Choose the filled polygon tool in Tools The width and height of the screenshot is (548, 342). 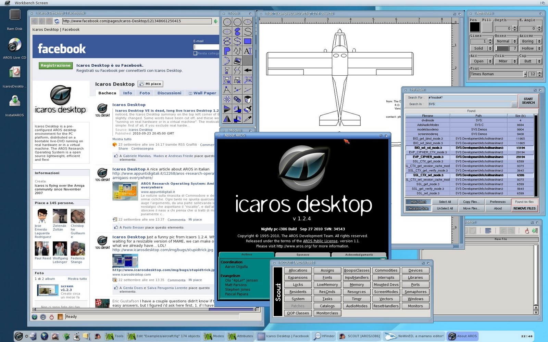click(x=227, y=51)
